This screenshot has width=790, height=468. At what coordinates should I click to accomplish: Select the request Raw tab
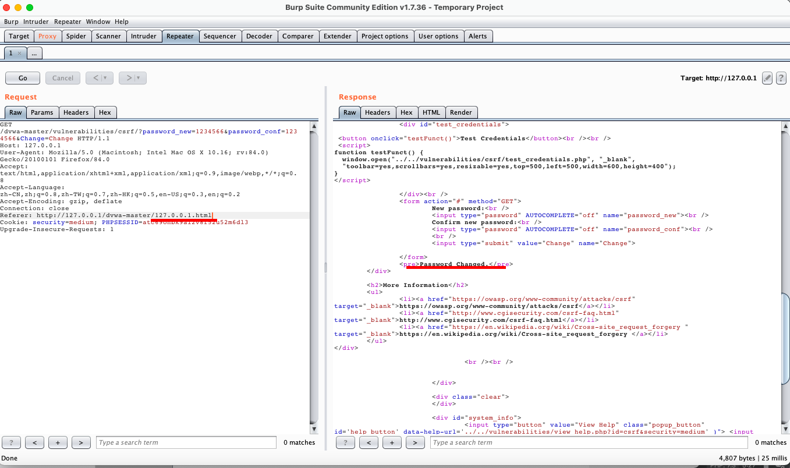click(16, 112)
